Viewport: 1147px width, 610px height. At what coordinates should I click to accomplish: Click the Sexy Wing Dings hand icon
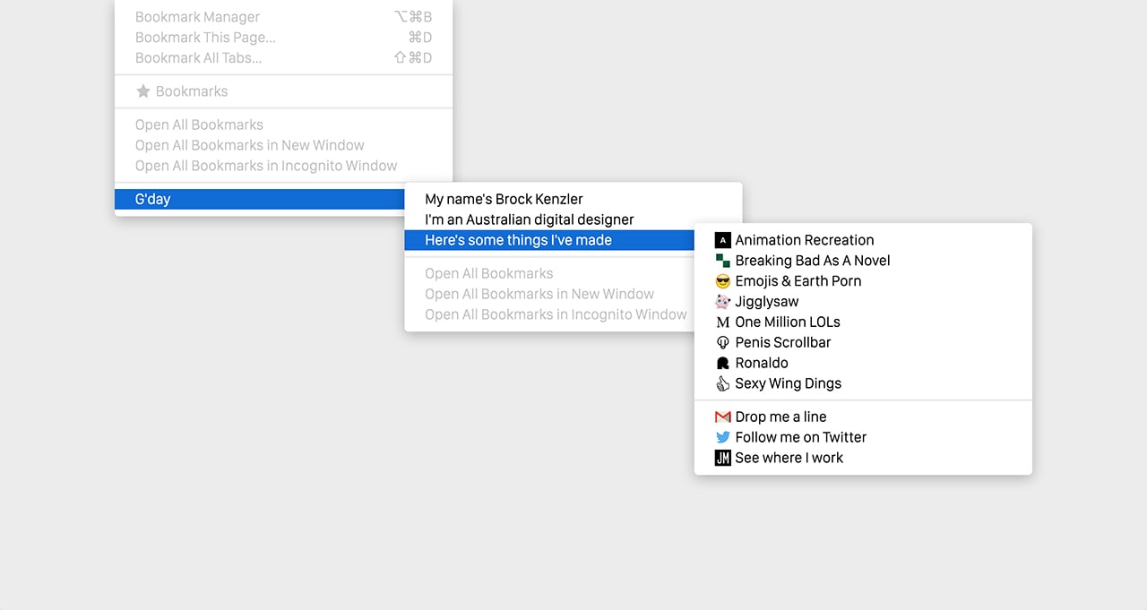click(722, 383)
